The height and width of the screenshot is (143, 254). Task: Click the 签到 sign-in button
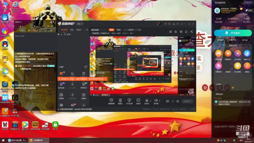(249, 10)
